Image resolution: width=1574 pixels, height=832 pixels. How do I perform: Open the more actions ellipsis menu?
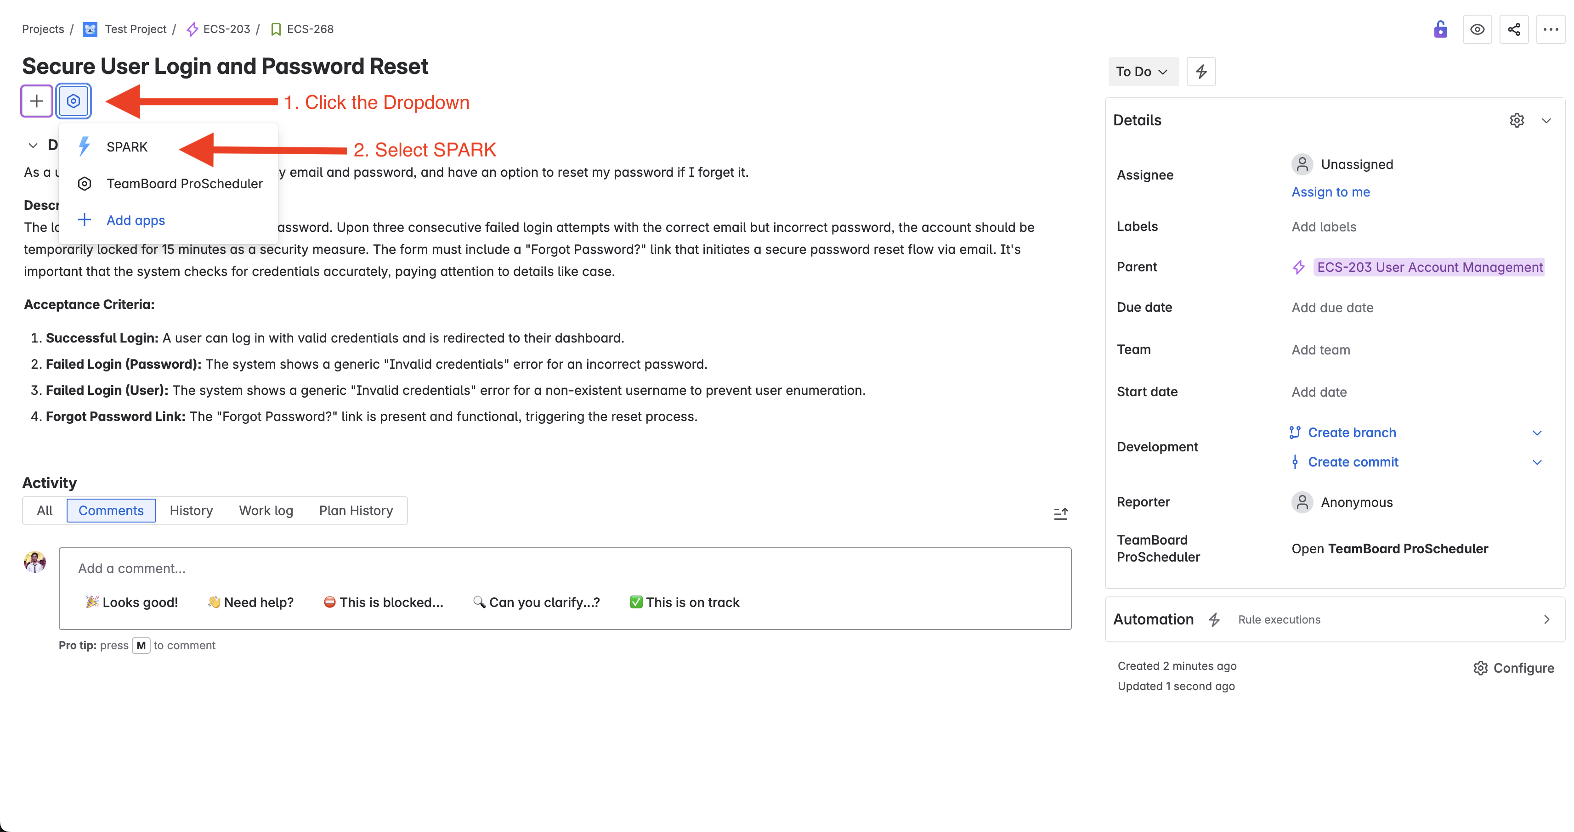tap(1551, 29)
